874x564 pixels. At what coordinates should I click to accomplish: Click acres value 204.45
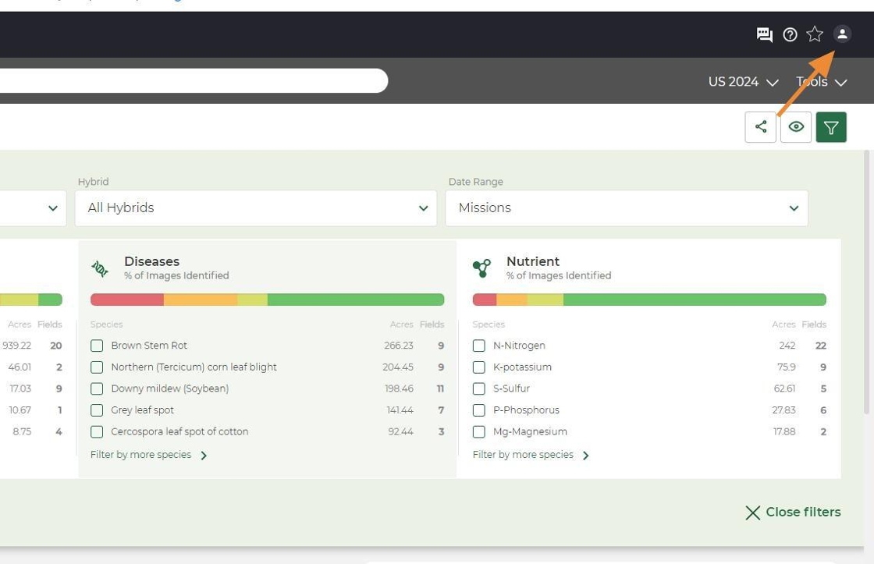pyautogui.click(x=398, y=367)
